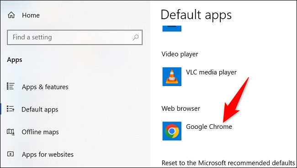Click the Video player label
The height and width of the screenshot is (168, 297).
coord(180,54)
